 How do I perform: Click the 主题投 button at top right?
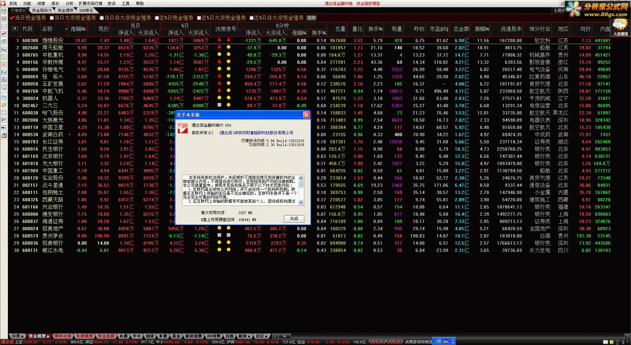559,11
